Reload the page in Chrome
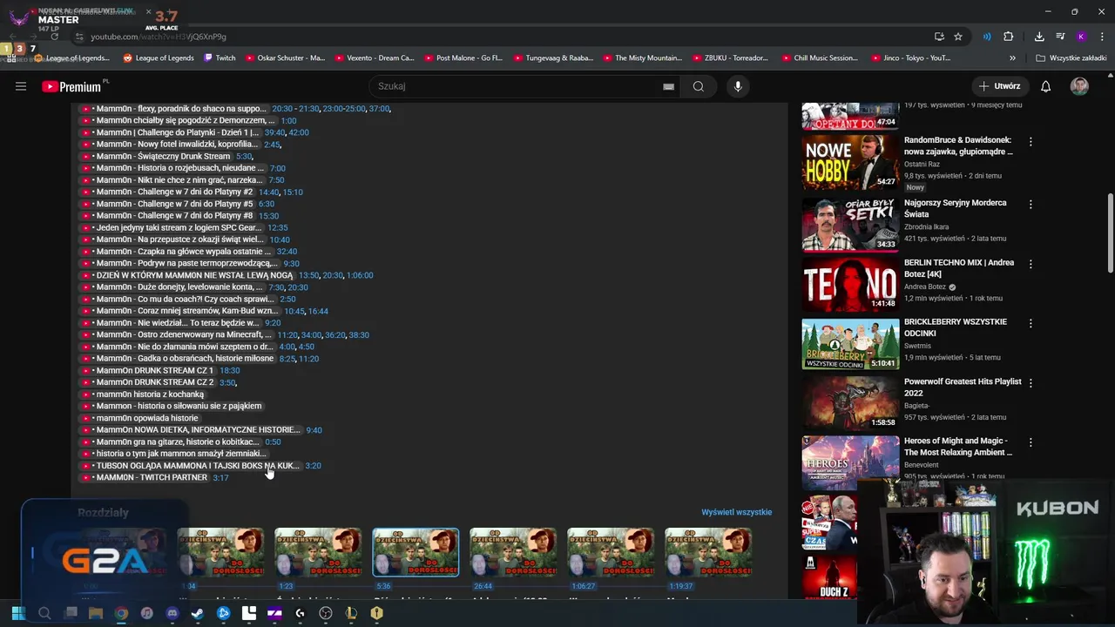 pos(54,37)
